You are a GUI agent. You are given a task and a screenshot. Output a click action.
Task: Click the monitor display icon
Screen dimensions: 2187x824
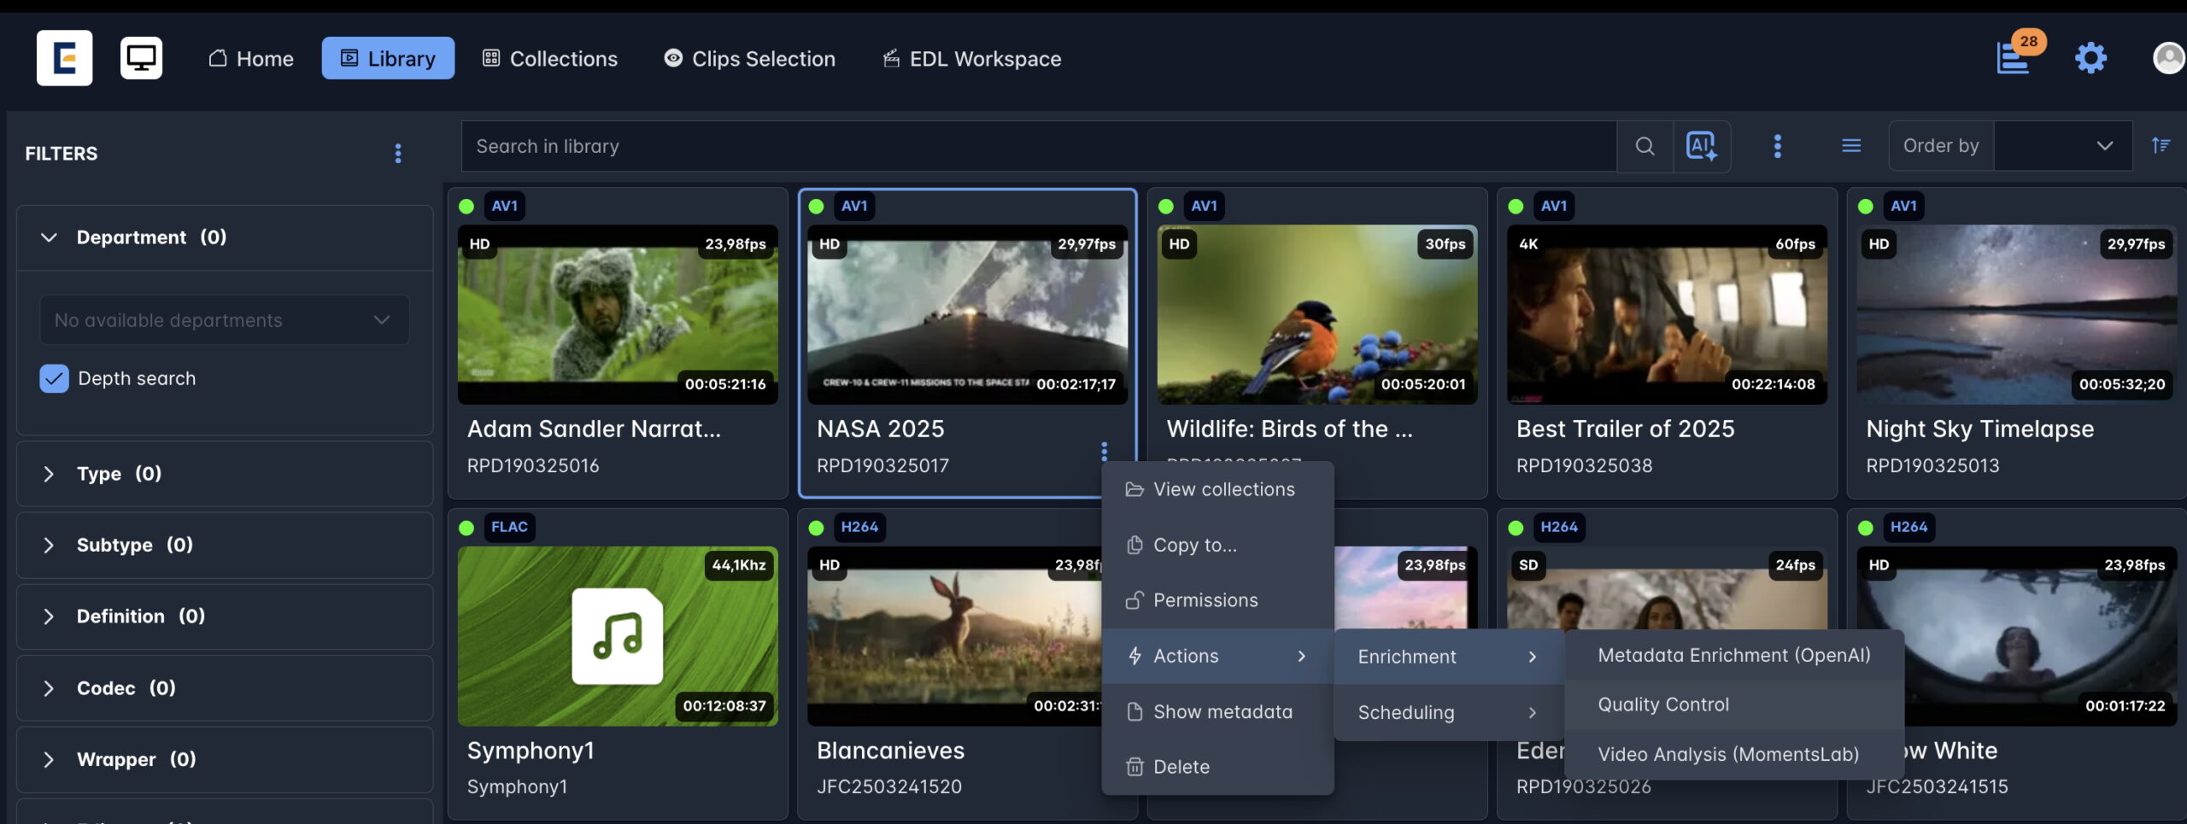pos(141,58)
